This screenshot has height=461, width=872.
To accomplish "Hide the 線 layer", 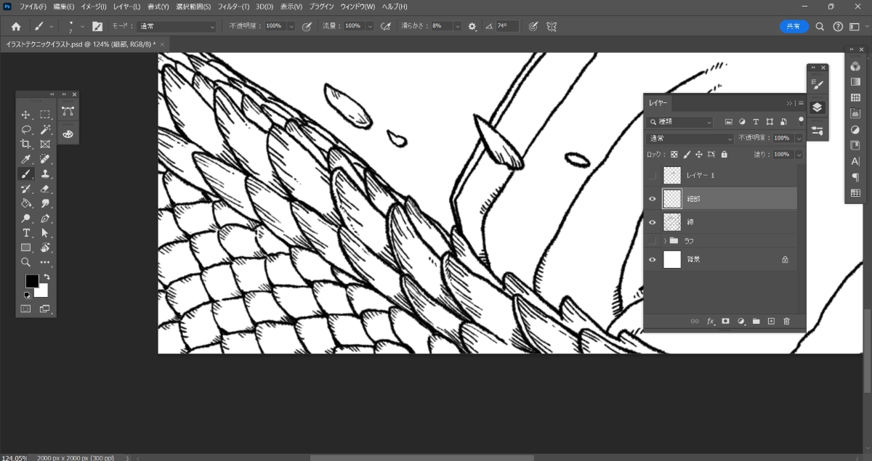I will click(x=652, y=221).
